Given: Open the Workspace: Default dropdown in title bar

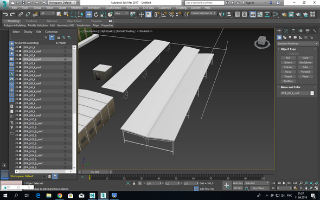Looking at the screenshot, I should [62, 3].
